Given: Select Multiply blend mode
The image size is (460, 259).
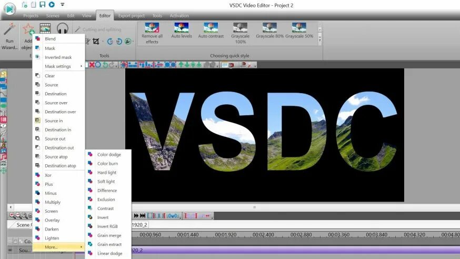Looking at the screenshot, I should tap(58, 202).
